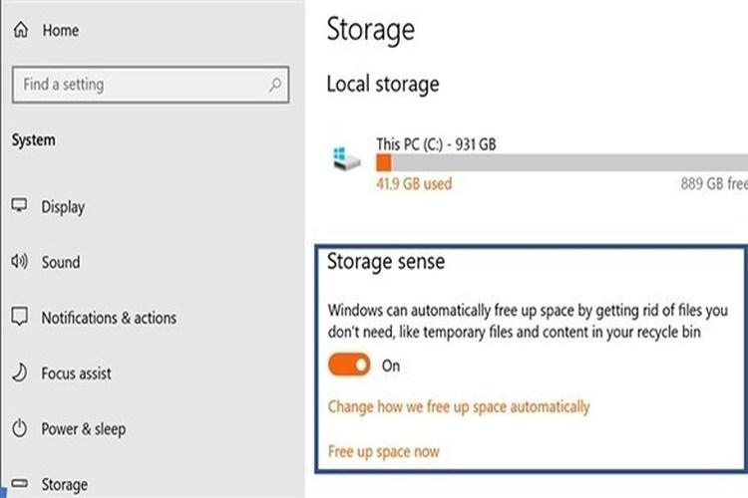The image size is (748, 498).
Task: Select the Sound speaker icon
Action: (x=19, y=261)
